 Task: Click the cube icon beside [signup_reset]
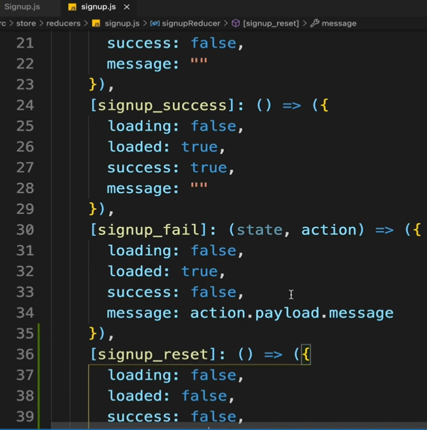[236, 23]
